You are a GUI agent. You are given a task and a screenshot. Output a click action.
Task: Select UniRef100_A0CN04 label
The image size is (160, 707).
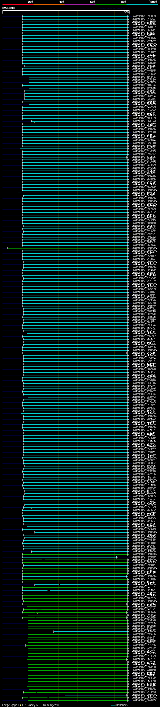point(143,590)
